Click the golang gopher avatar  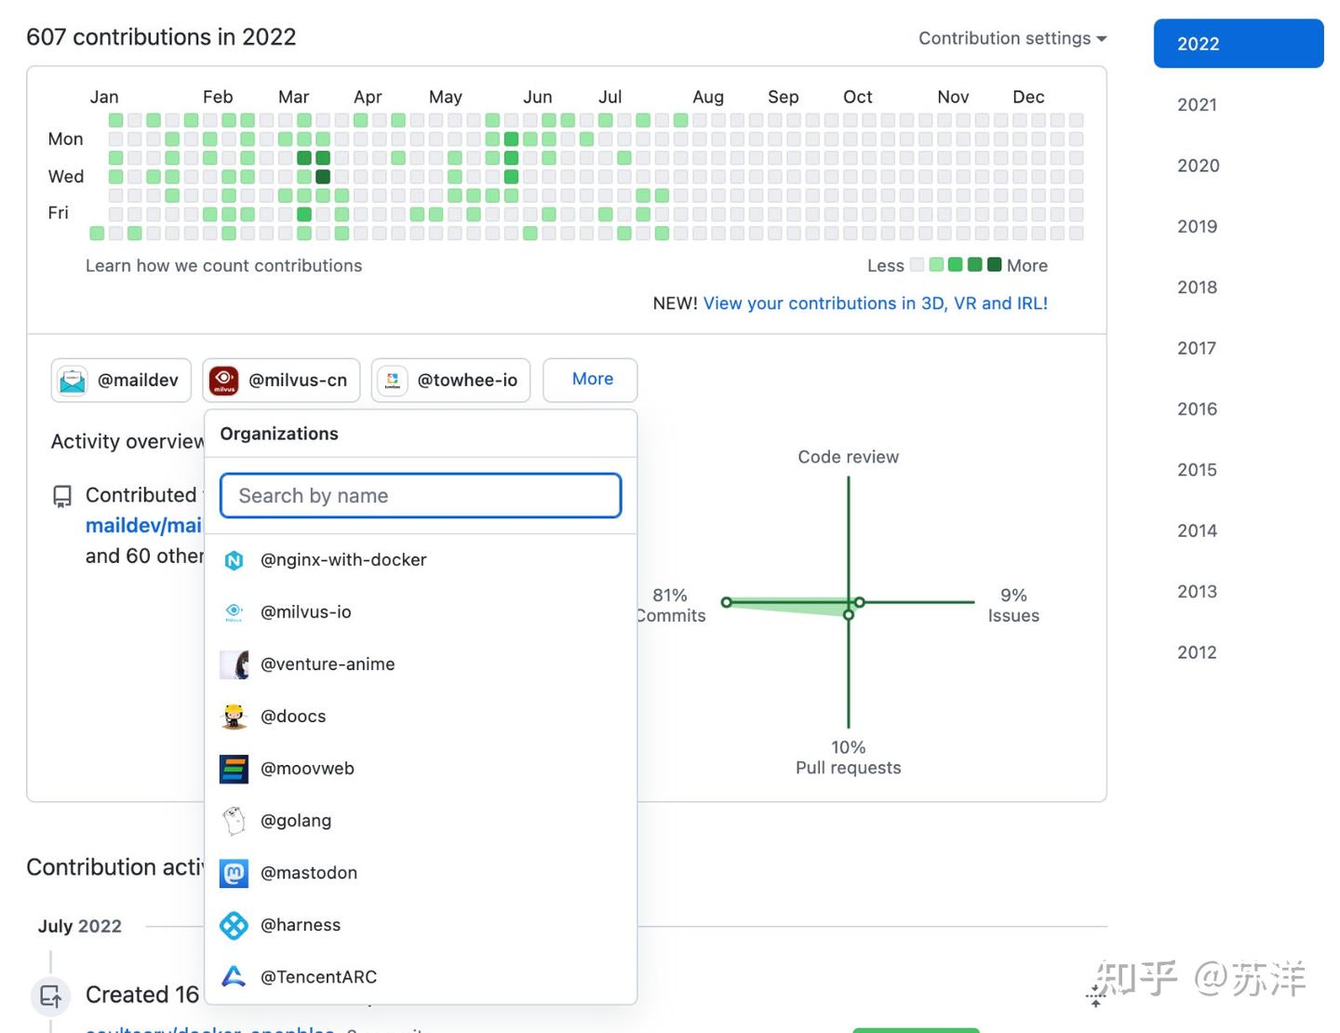[x=234, y=821]
